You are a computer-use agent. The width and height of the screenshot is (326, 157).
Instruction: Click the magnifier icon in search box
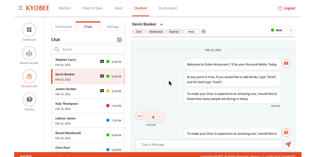click(x=57, y=49)
